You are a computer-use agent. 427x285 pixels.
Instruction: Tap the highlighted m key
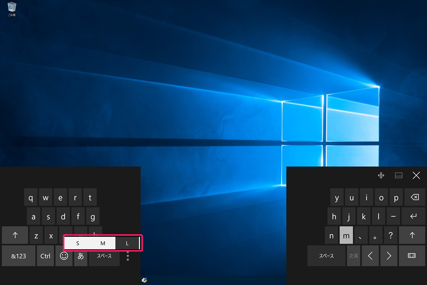(346, 235)
